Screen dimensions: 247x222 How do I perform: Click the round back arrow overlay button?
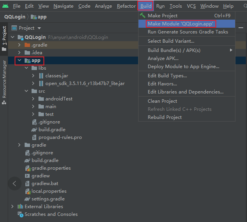click(15, 184)
